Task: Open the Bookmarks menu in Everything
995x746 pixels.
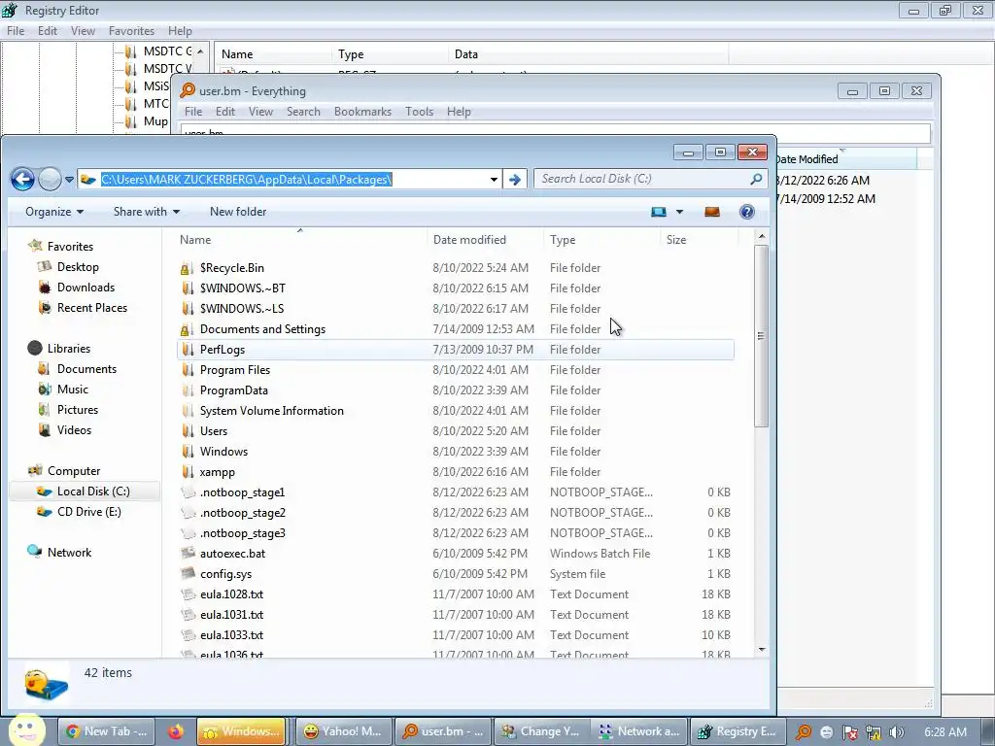Action: coord(362,112)
